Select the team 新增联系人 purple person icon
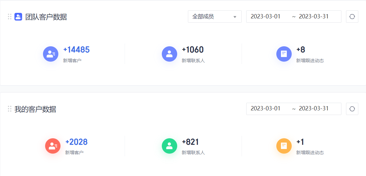Screen dimensions: 366x176 169,54
